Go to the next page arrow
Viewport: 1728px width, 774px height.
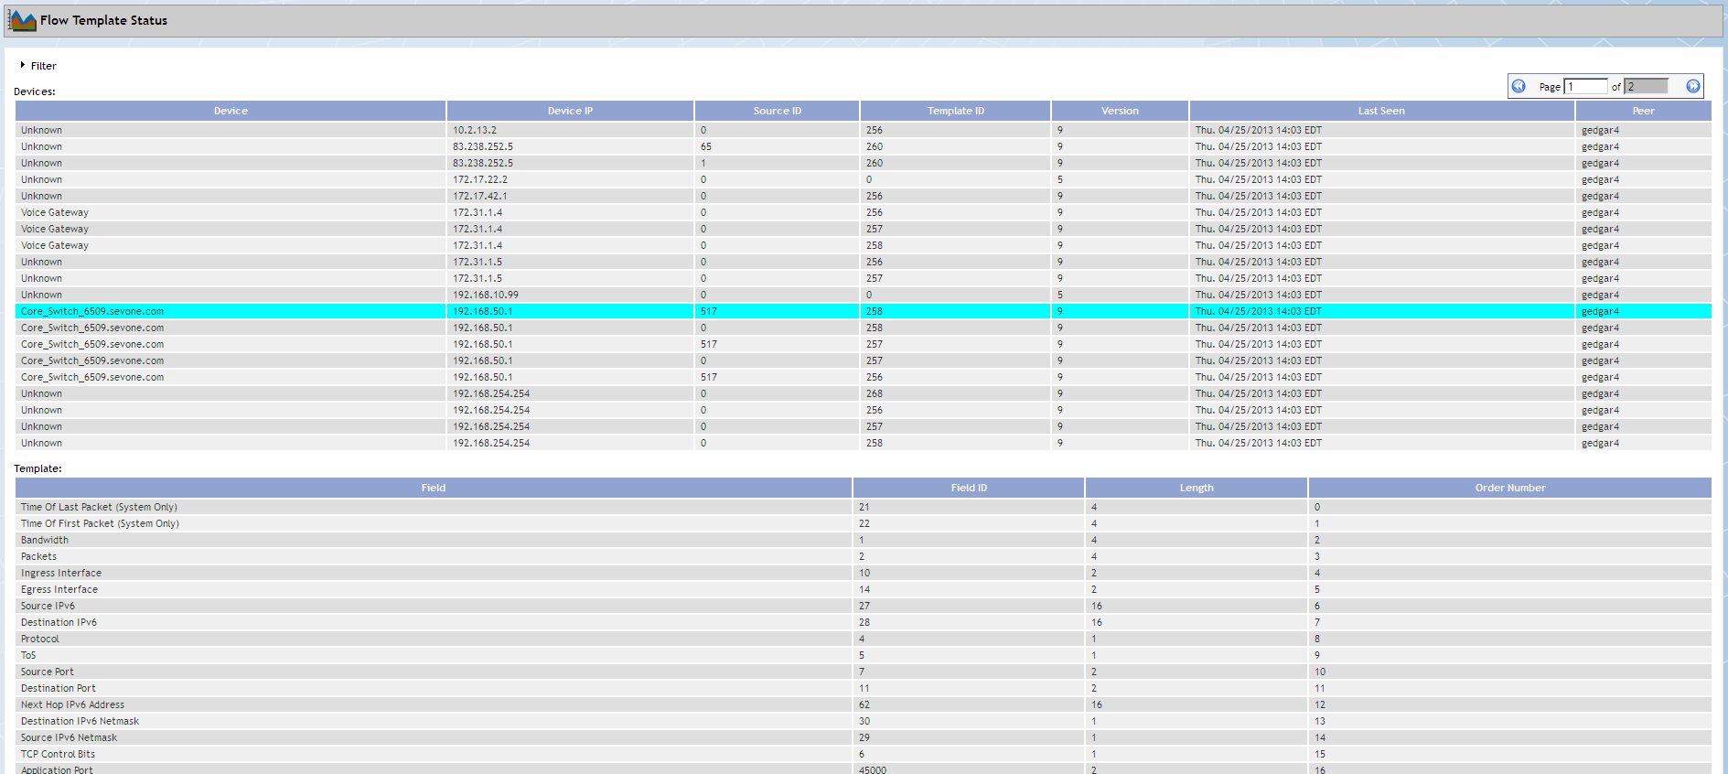[1693, 86]
